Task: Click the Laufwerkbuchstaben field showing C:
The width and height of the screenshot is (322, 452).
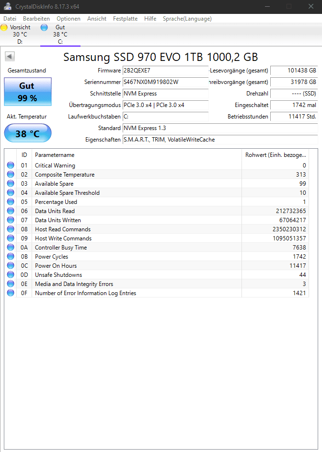Action: click(165, 117)
